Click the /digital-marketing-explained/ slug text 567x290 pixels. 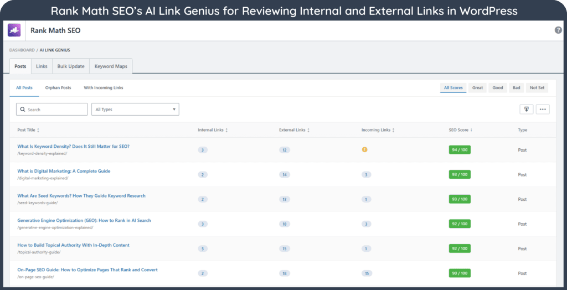(x=43, y=178)
